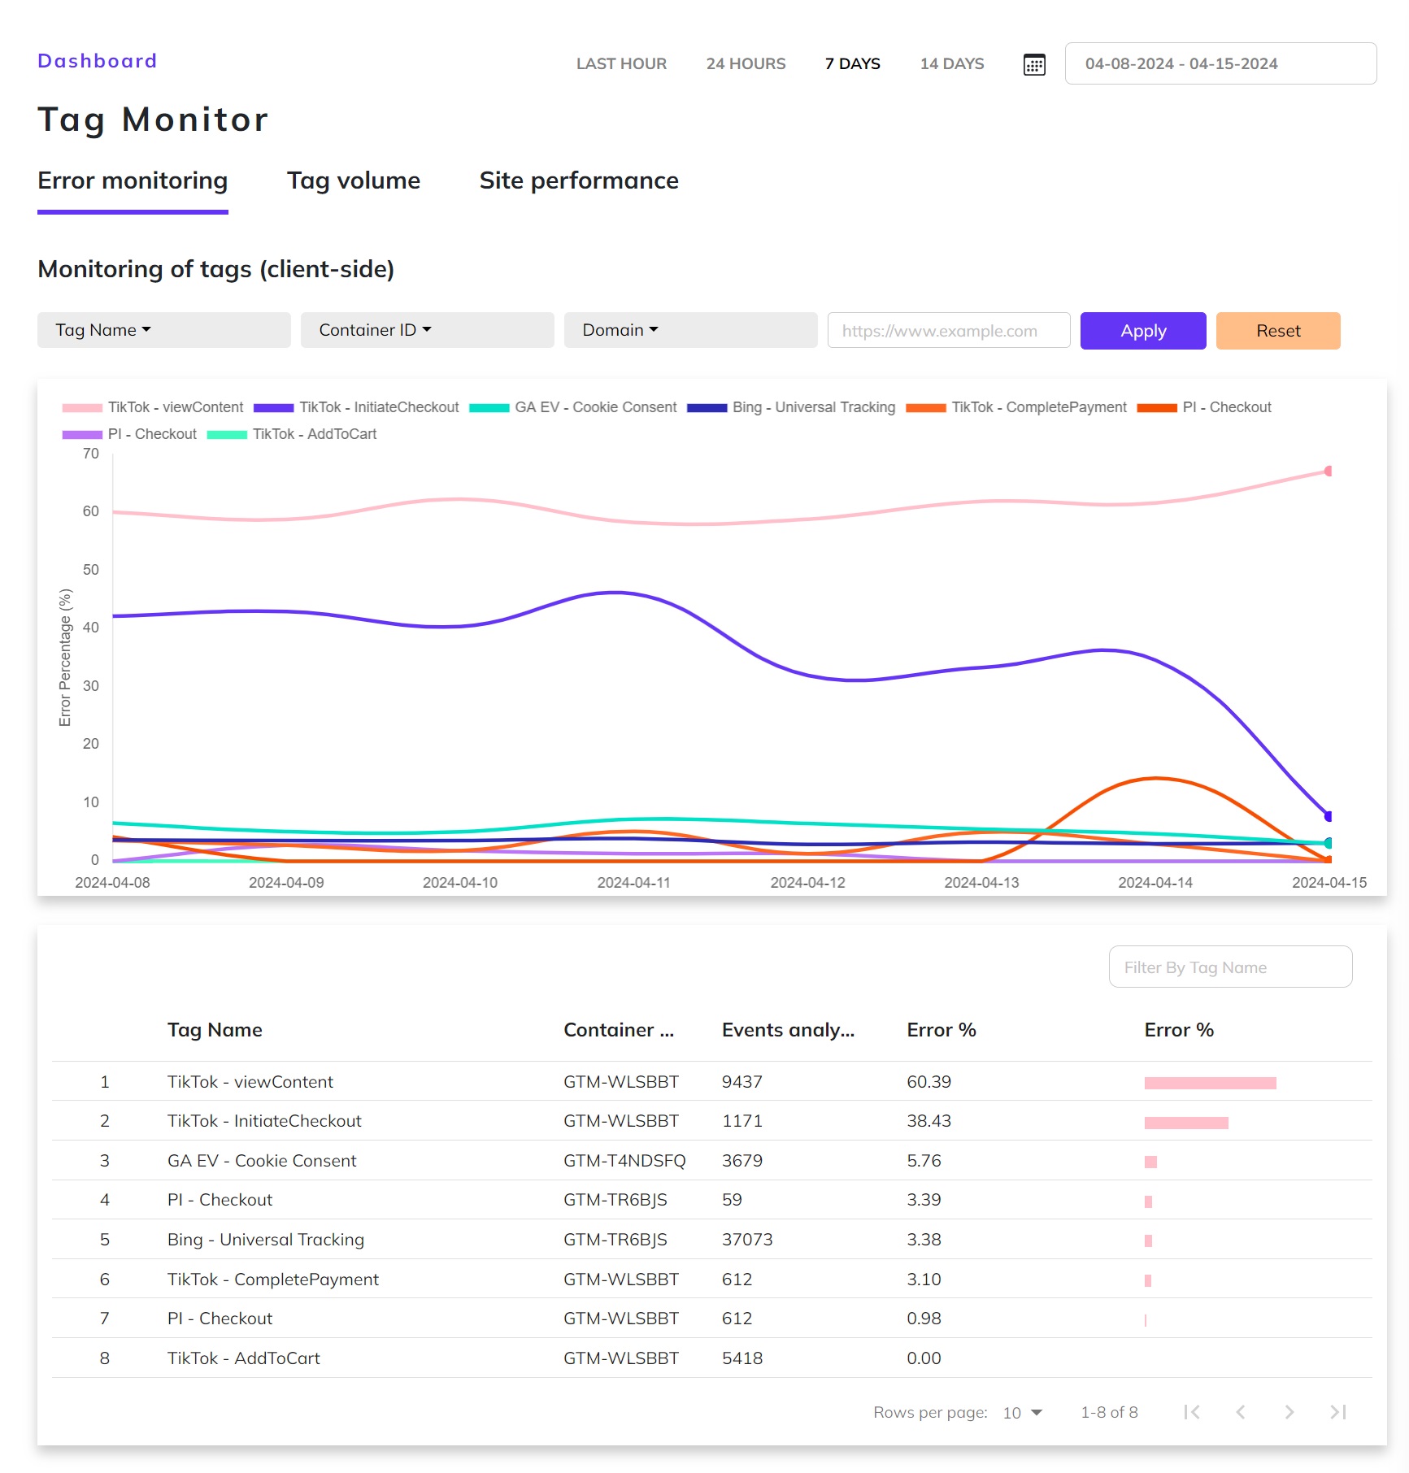1409x1473 pixels.
Task: Click the TikTok - AddToCart table row
Action: point(712,1358)
